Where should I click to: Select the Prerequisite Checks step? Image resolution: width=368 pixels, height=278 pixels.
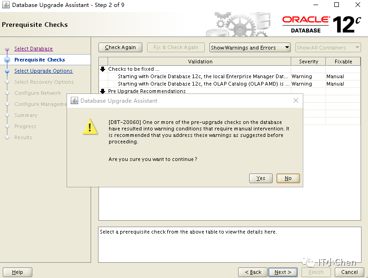[40, 60]
